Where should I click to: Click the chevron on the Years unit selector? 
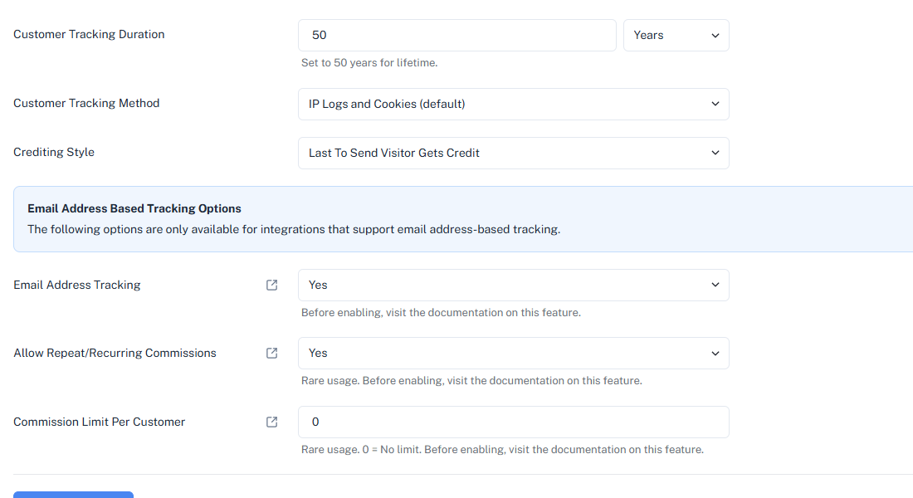(x=715, y=35)
